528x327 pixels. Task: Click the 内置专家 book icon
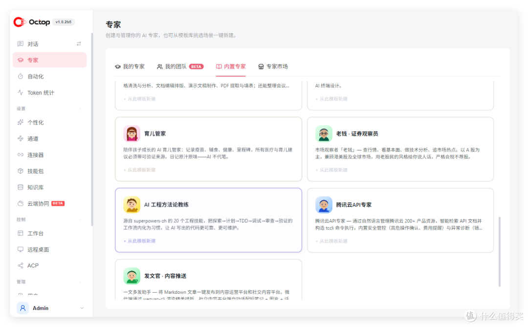(219, 66)
